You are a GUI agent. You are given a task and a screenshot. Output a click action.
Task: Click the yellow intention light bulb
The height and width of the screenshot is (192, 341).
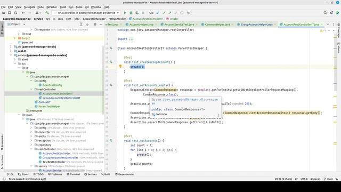pos(120,66)
